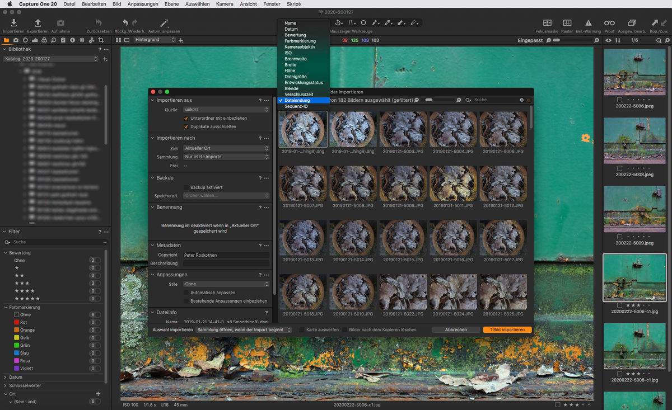Filter by Rot color tag swatch

pos(16,322)
